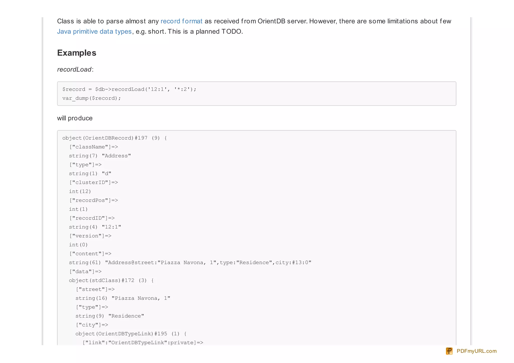The width and height of the screenshot is (514, 363).
Task: Open the 'record format' hyperlink
Action: click(181, 21)
